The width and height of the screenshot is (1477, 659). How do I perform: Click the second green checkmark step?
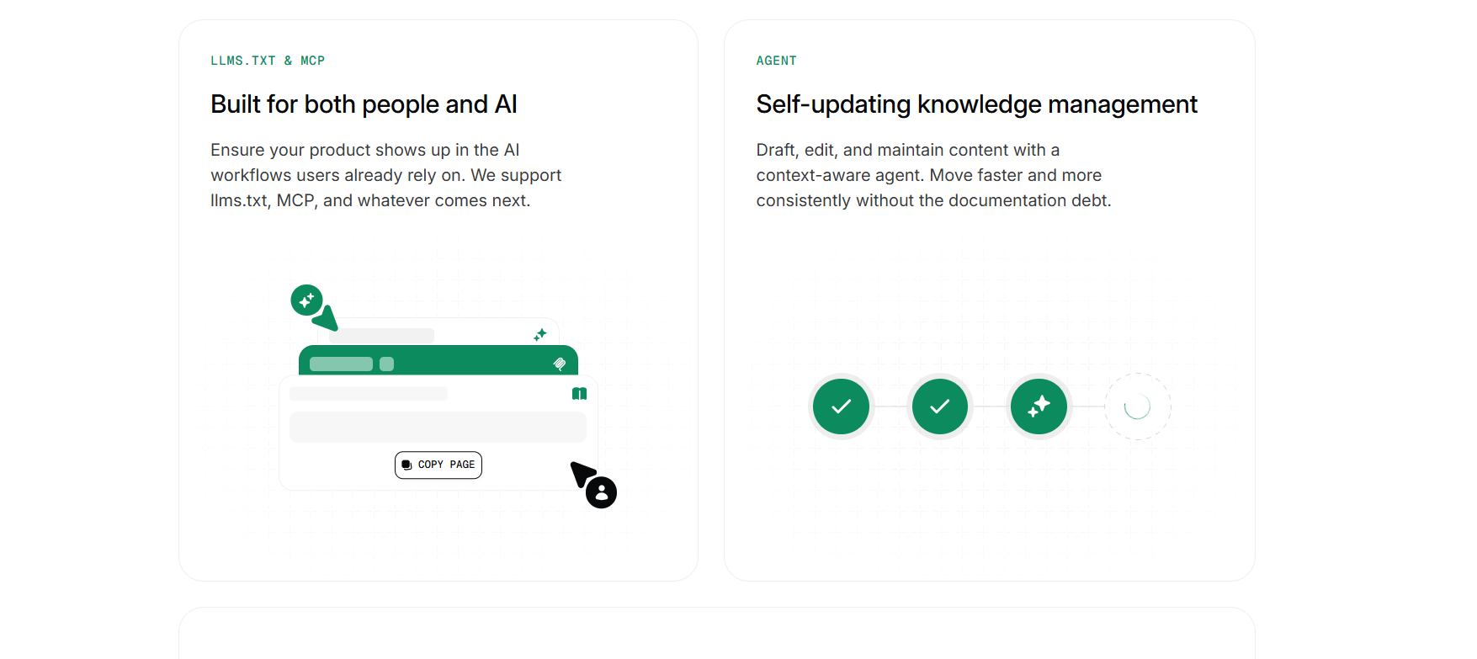939,407
